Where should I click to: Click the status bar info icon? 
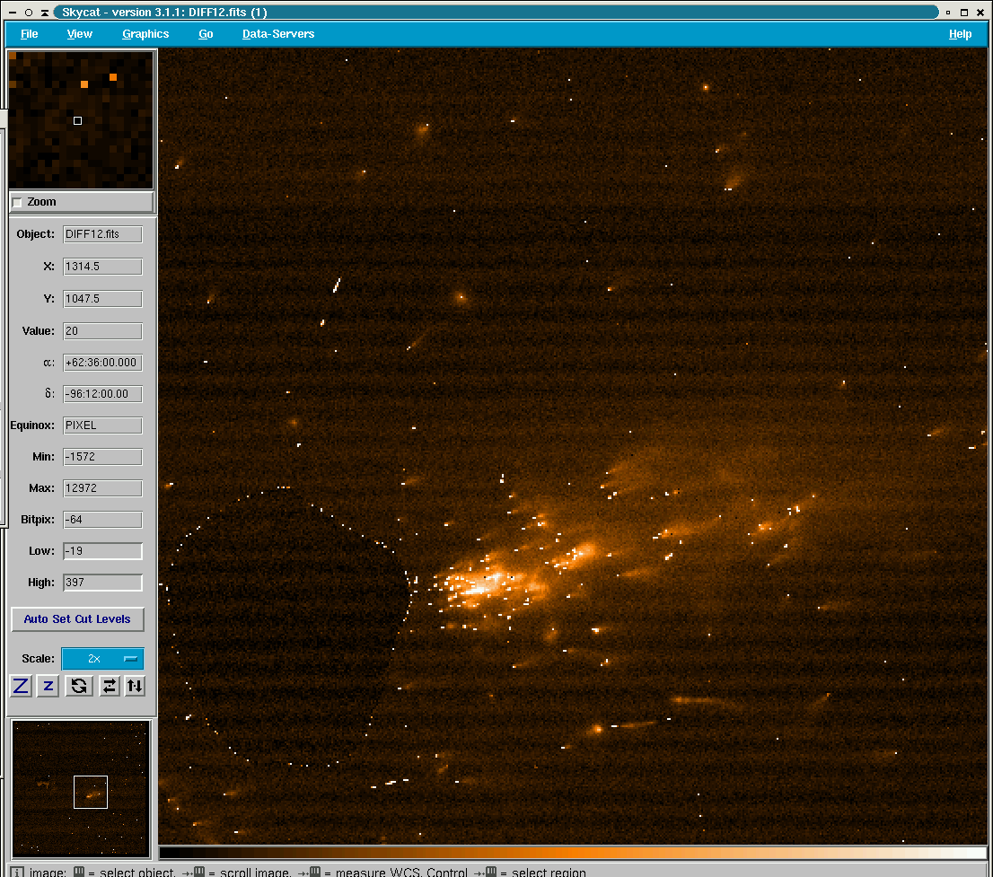click(19, 872)
